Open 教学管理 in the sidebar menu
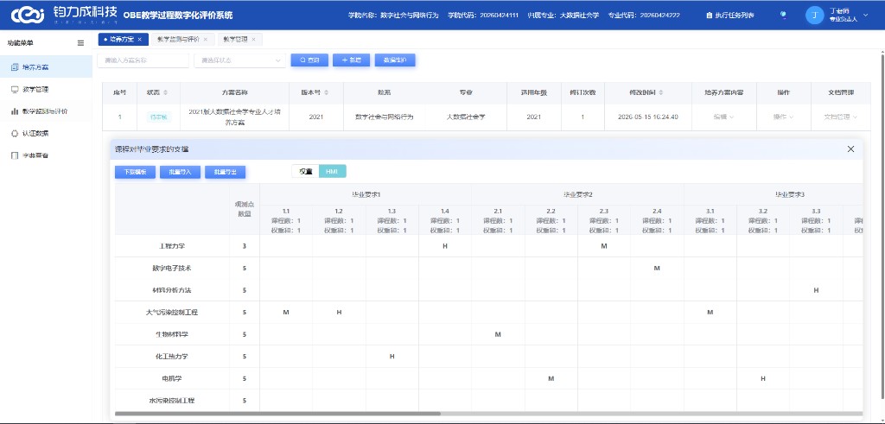Screen dimensions: 885x424 pyautogui.click(x=47, y=89)
